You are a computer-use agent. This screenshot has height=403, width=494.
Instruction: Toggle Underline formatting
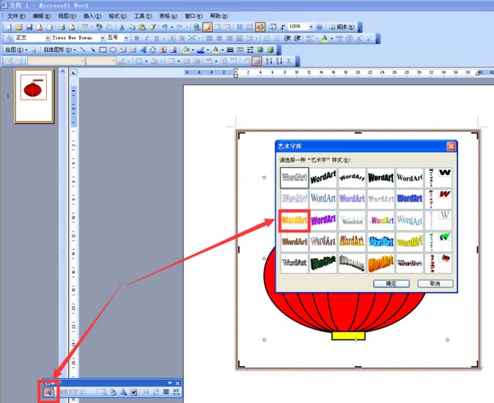click(x=157, y=38)
